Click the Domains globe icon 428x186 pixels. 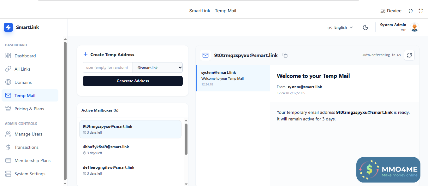pyautogui.click(x=8, y=82)
